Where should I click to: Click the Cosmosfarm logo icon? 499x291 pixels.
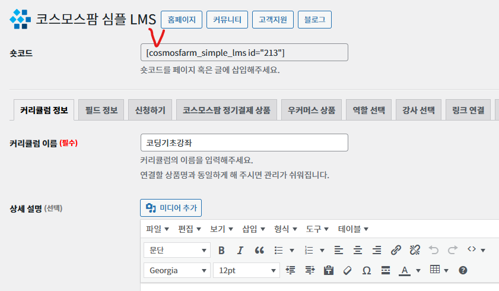click(20, 19)
